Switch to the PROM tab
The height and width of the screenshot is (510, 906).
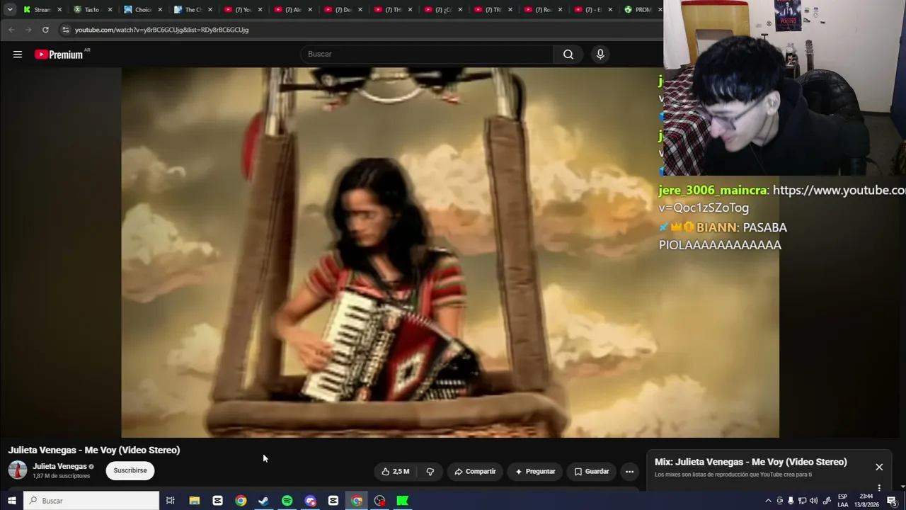[x=641, y=10]
